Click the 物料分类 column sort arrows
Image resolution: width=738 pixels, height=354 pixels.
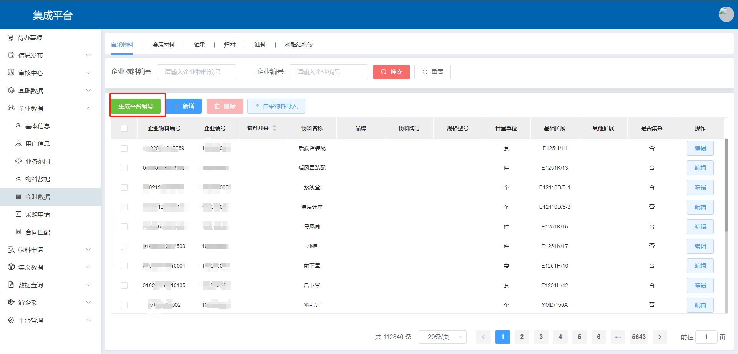click(274, 128)
